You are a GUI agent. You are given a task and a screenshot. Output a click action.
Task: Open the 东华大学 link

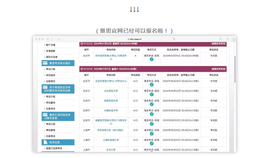(x=111, y=150)
